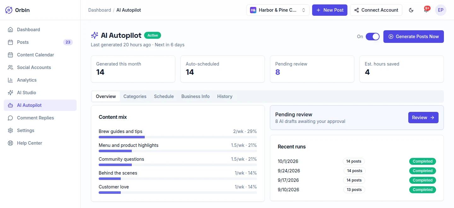Open Comment Replies page
Screen dimensions: 454x208
coord(40,118)
